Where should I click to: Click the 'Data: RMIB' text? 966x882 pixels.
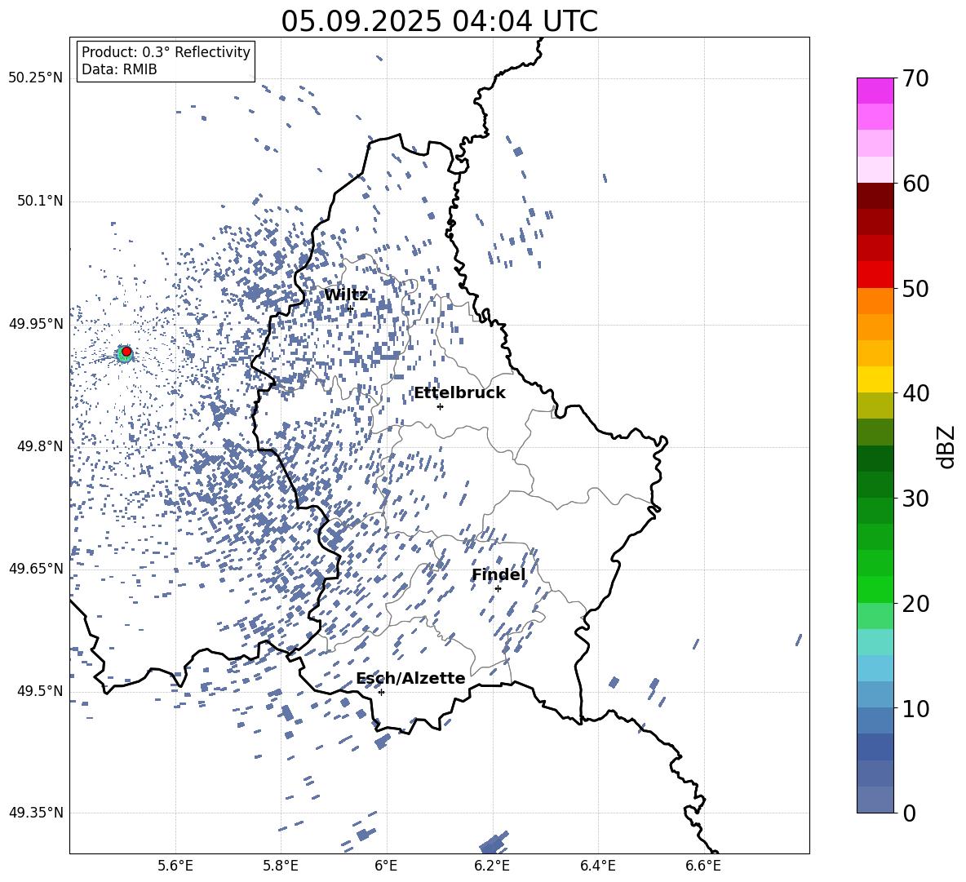[x=119, y=69]
